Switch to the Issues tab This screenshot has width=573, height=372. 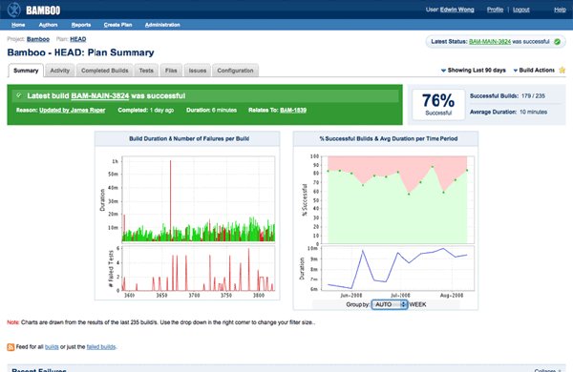tap(198, 71)
